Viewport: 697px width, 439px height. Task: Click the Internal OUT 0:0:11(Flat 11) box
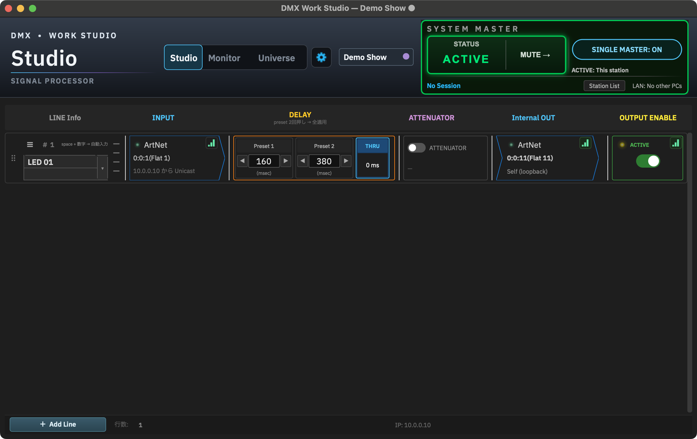tap(547, 158)
